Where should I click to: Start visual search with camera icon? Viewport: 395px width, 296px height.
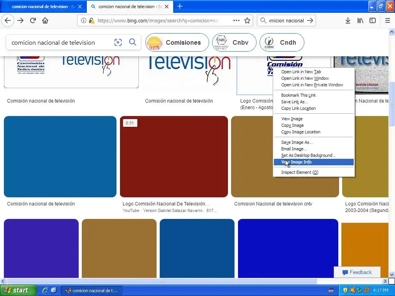tap(118, 42)
